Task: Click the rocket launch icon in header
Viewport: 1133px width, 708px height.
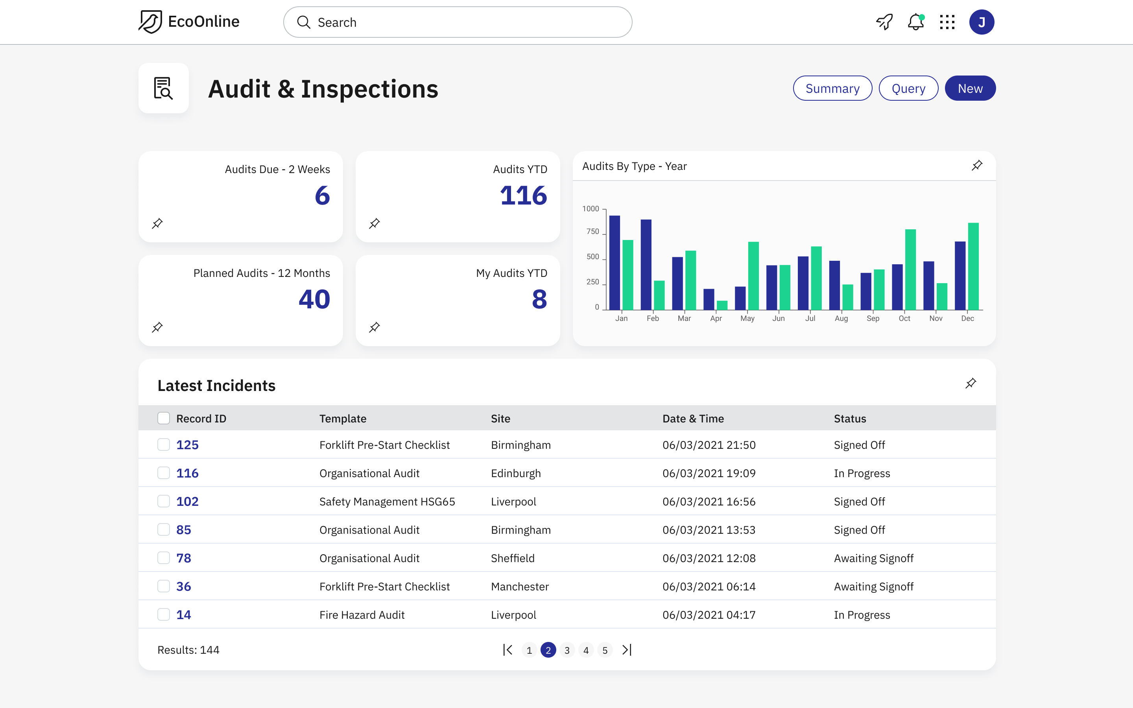Action: tap(884, 22)
